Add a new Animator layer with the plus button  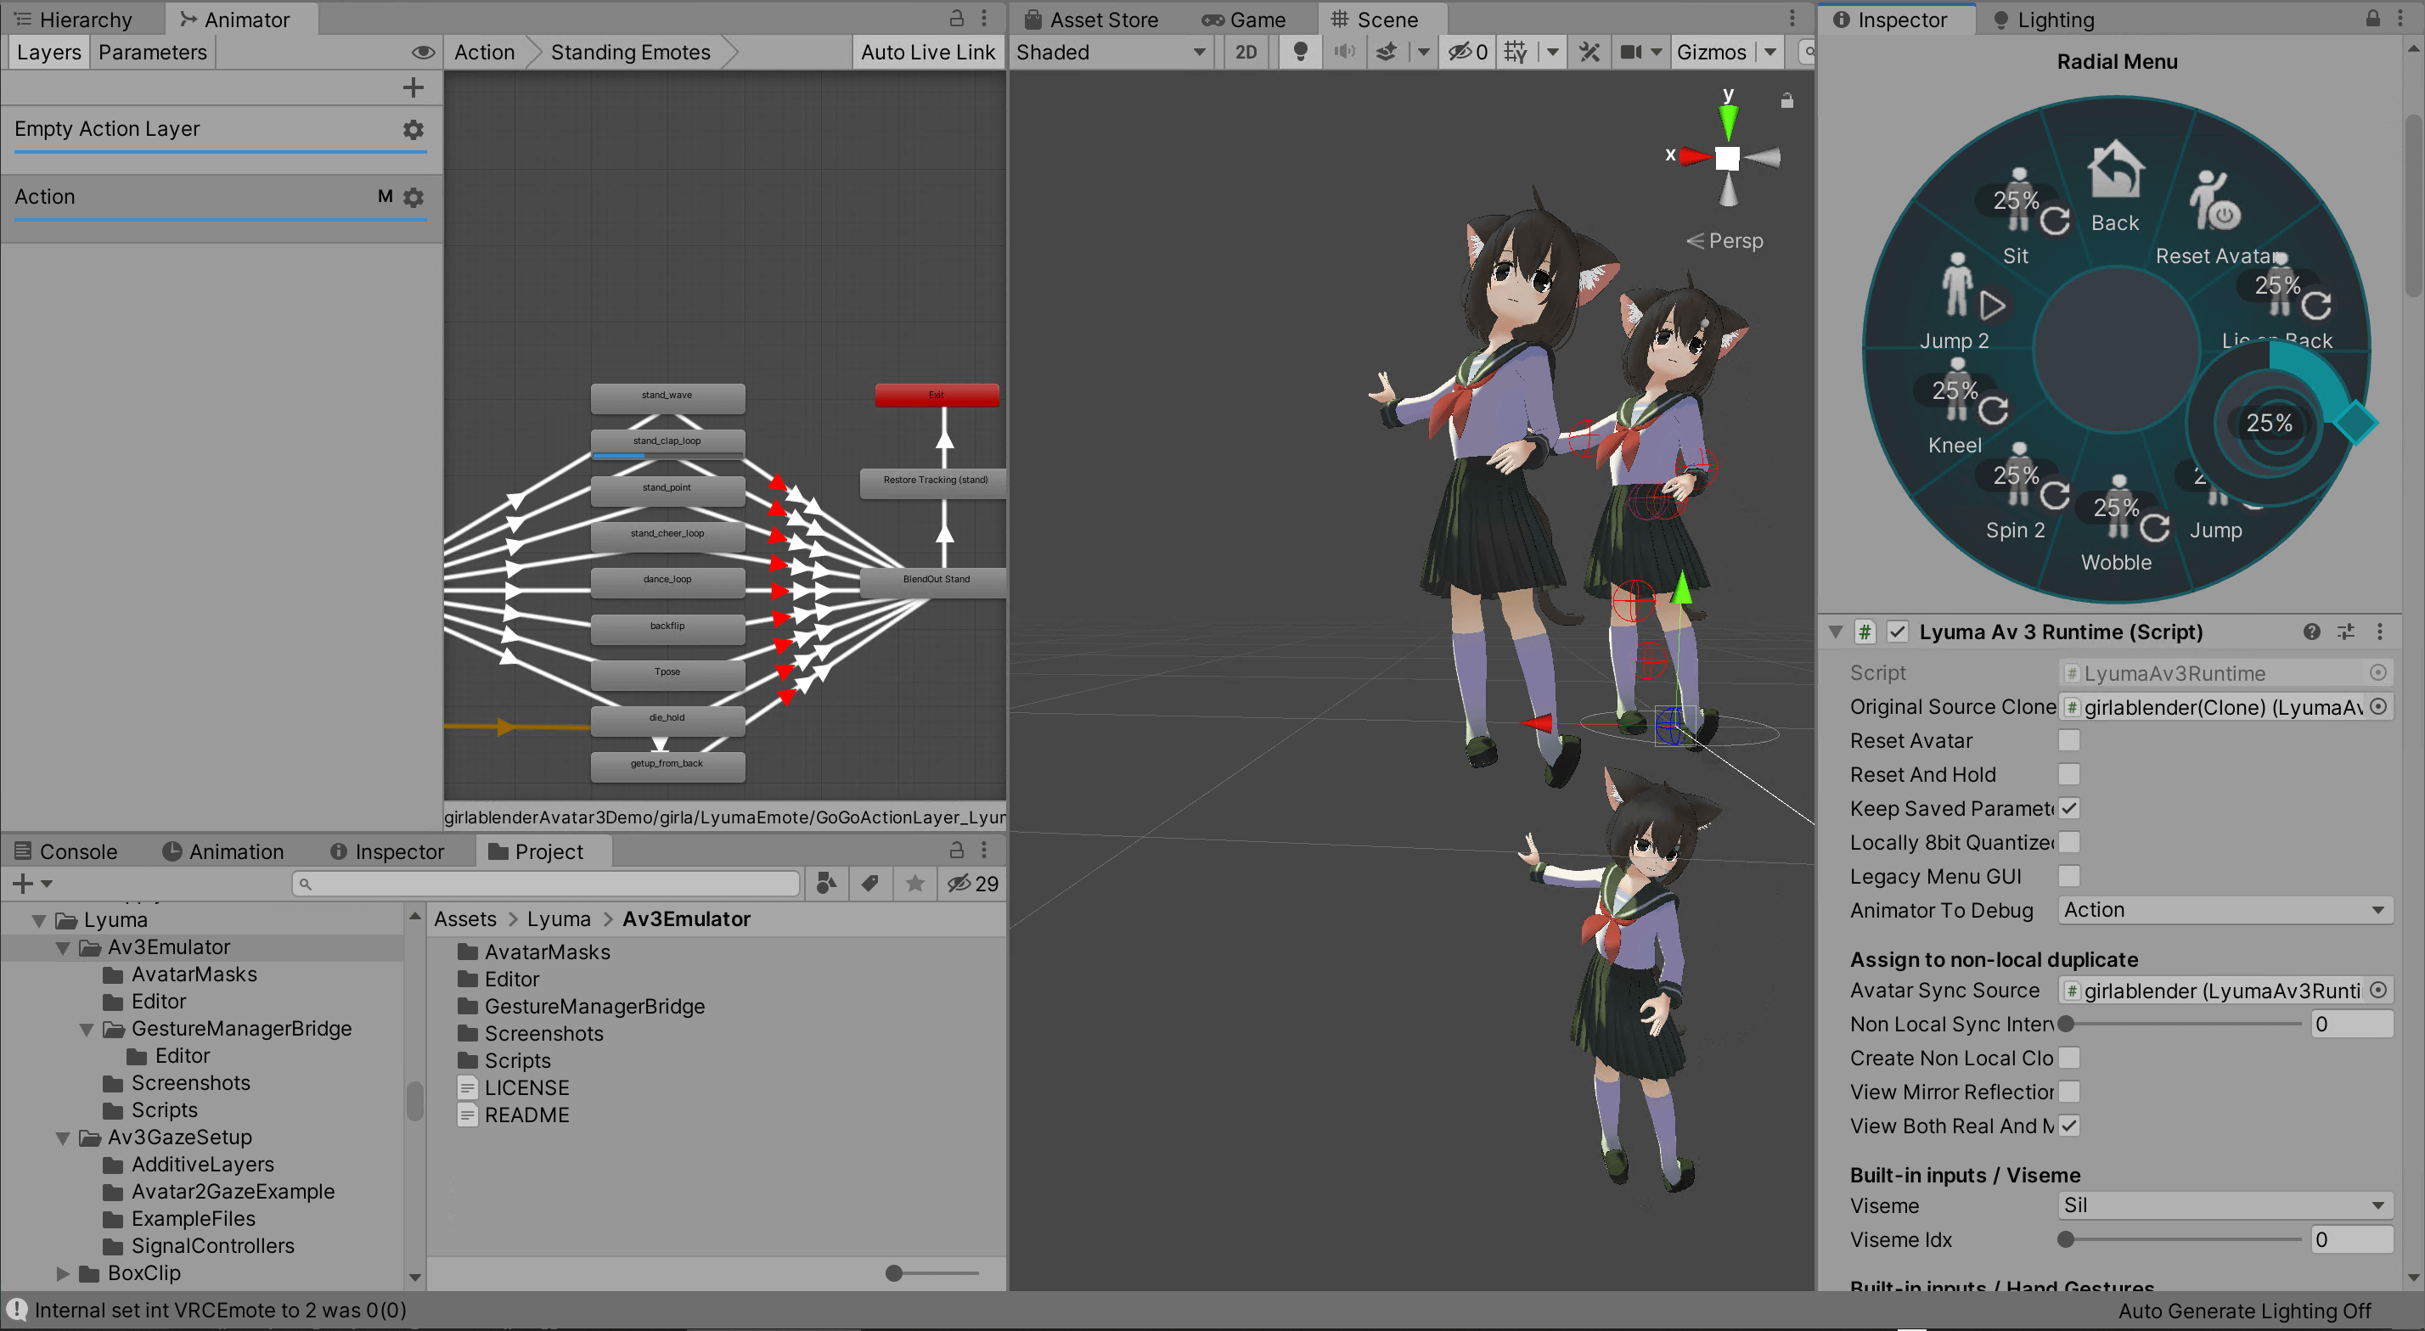click(414, 87)
